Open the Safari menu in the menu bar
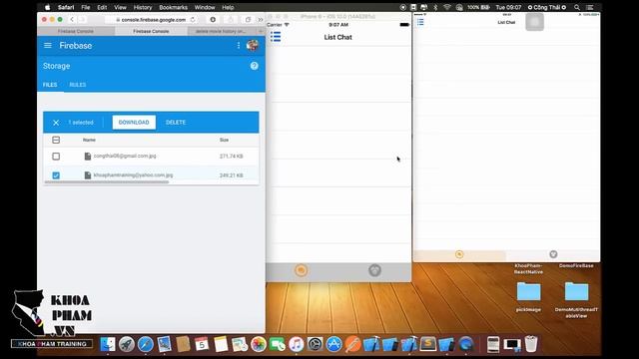Image resolution: width=639 pixels, height=359 pixels. coord(66,7)
